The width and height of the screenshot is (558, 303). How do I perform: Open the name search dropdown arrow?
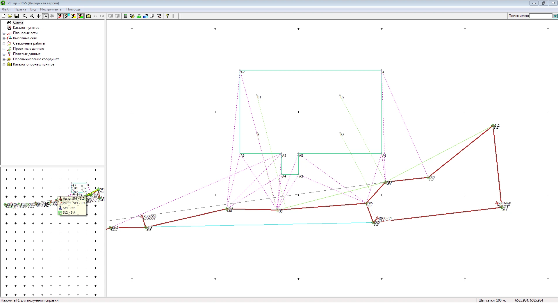click(x=555, y=16)
